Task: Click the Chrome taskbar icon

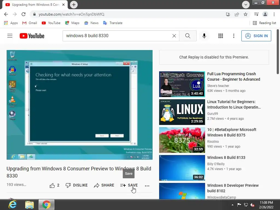Action: 46,205
